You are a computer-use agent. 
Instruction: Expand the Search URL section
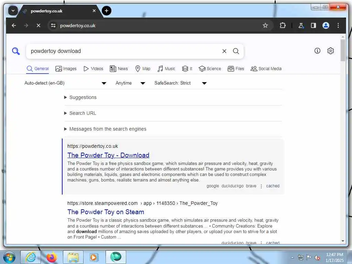pos(80,113)
